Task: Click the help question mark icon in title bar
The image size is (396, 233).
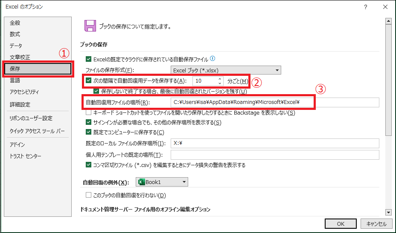Action: pyautogui.click(x=366, y=7)
